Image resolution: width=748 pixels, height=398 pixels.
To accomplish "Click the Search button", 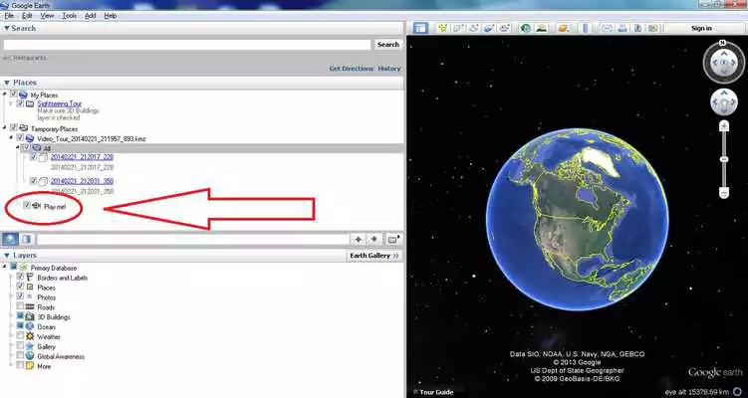I will [387, 45].
